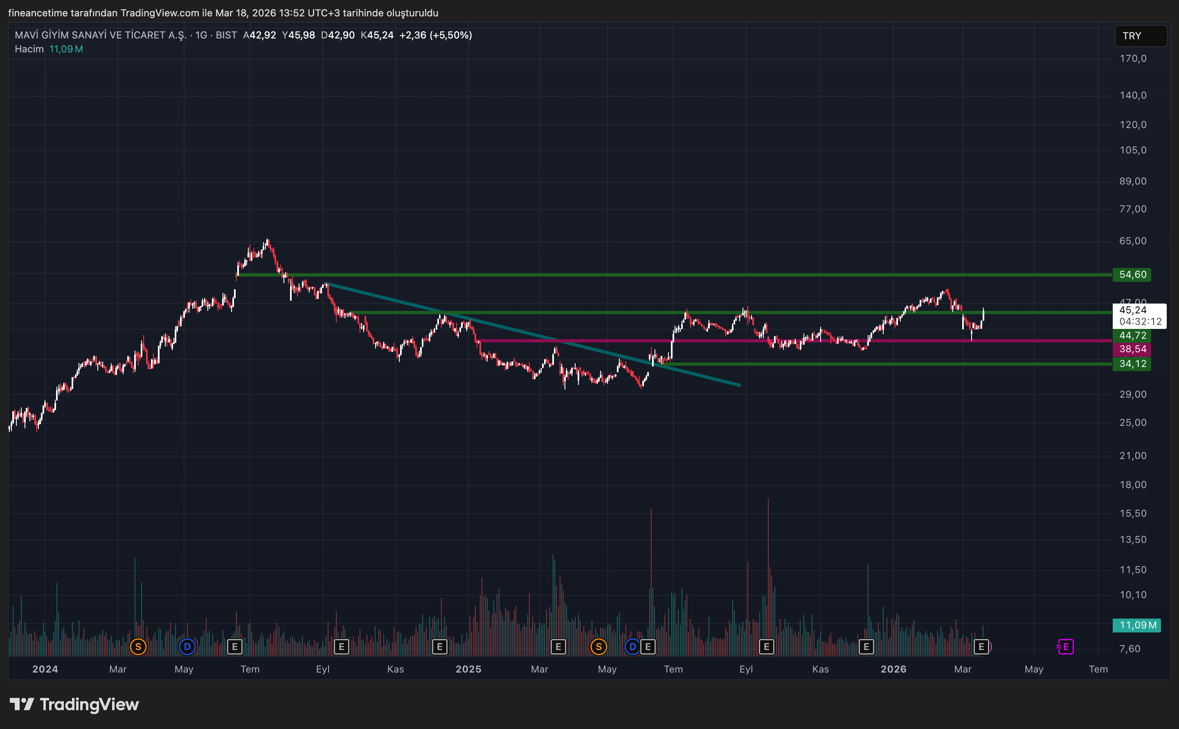Click the 2025 label on time axis

pyautogui.click(x=468, y=669)
